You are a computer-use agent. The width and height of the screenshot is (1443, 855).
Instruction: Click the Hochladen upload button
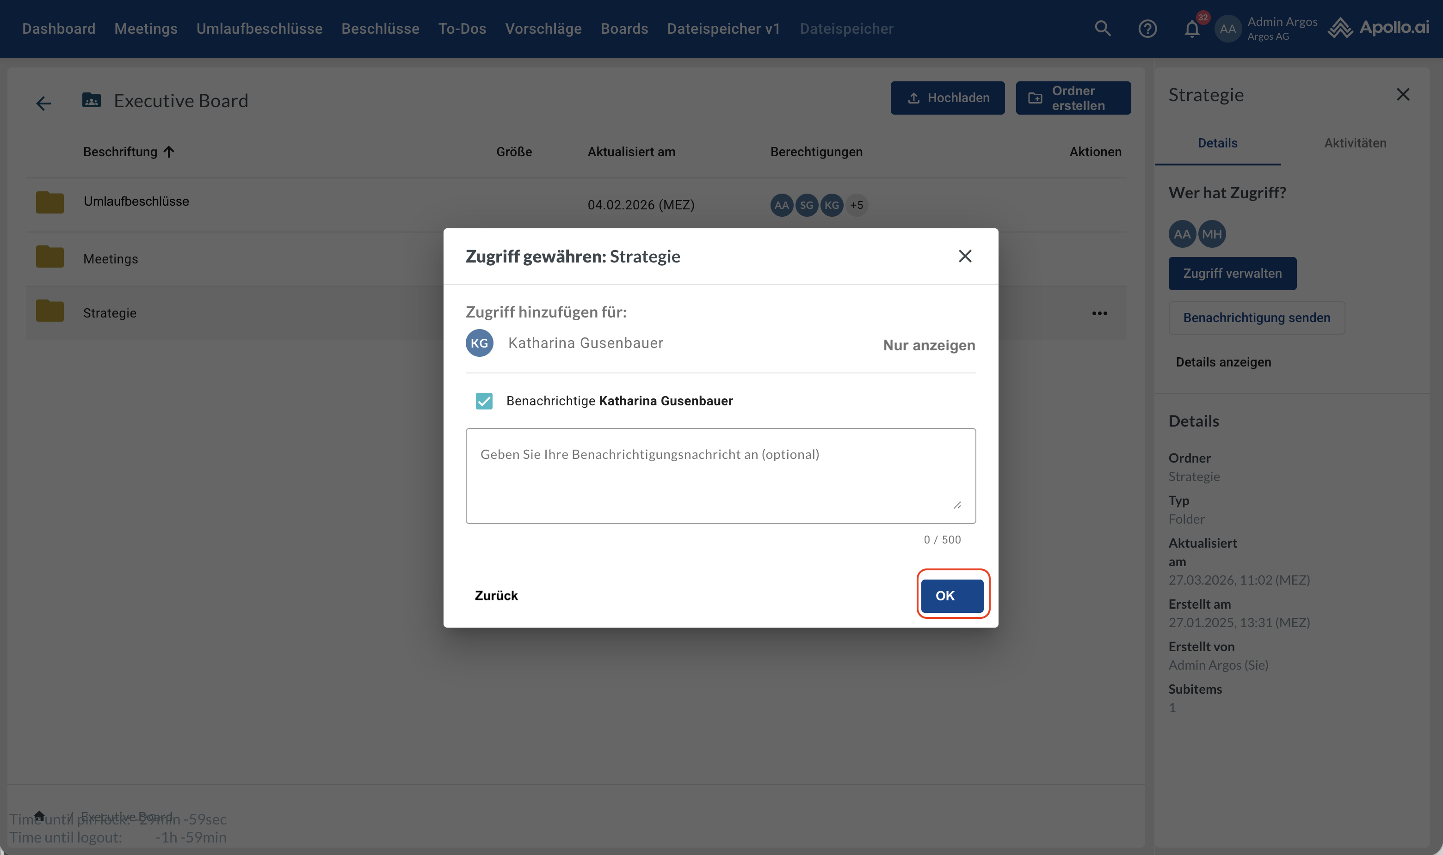(x=947, y=98)
